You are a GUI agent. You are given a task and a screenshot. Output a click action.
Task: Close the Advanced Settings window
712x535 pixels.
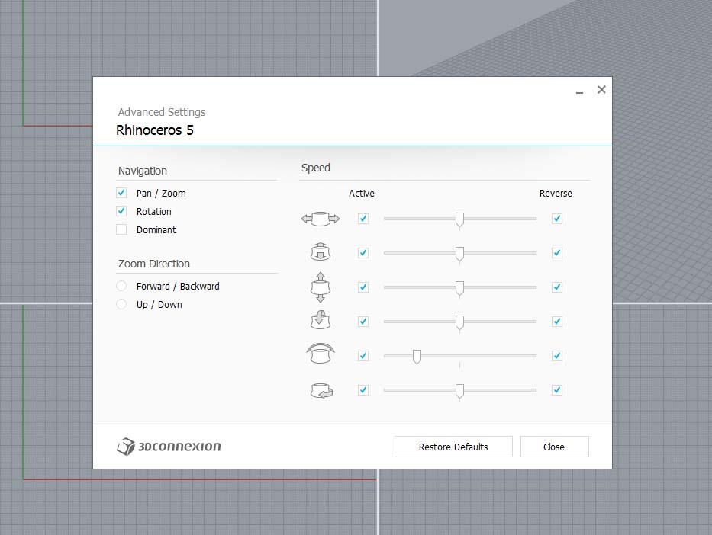click(601, 90)
